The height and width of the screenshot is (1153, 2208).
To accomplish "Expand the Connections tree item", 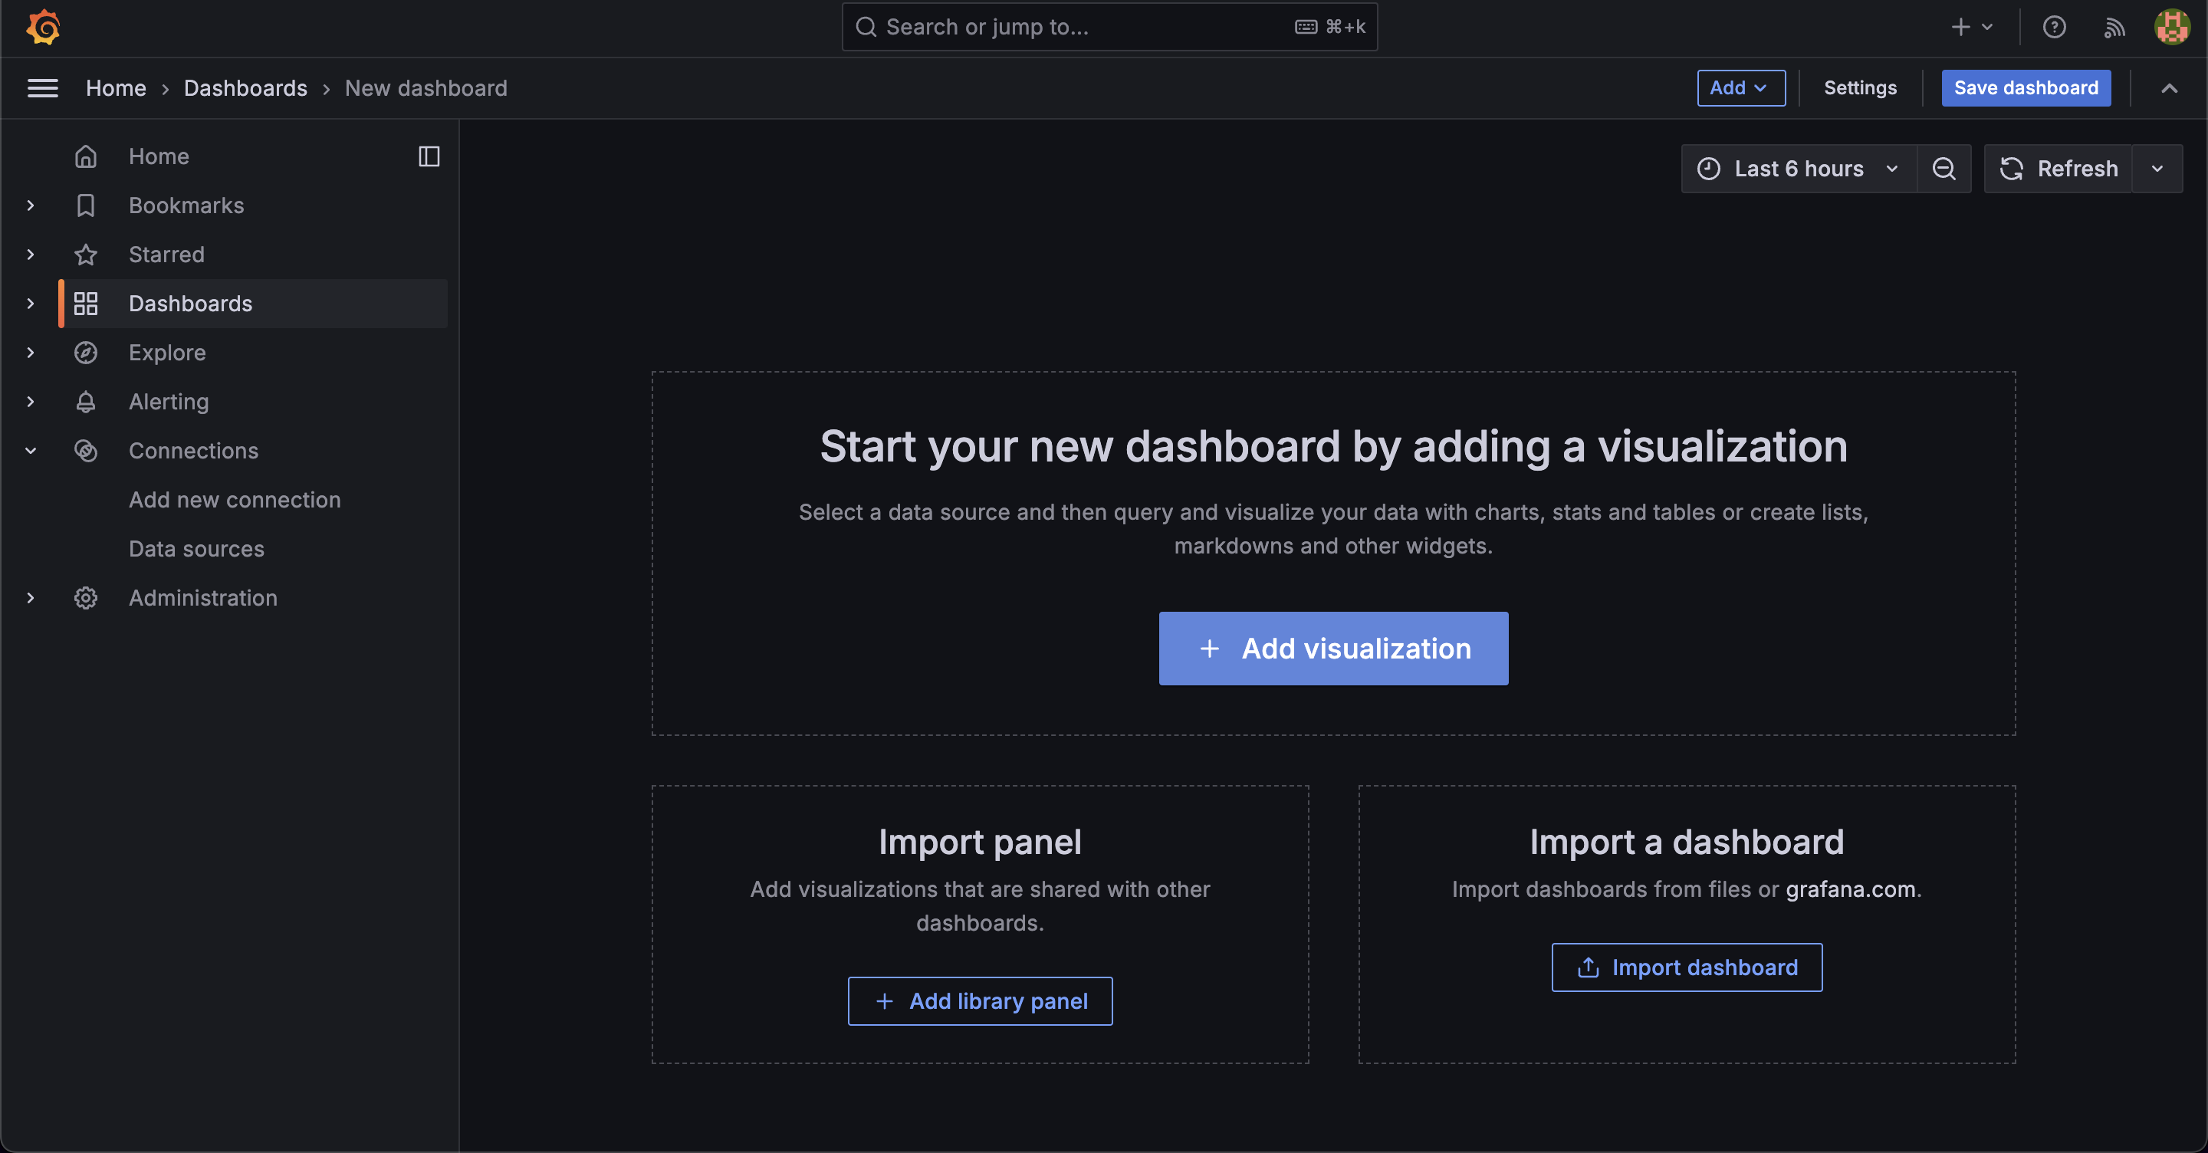I will (x=32, y=449).
